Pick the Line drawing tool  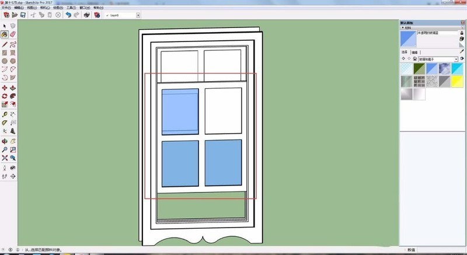click(x=5, y=44)
